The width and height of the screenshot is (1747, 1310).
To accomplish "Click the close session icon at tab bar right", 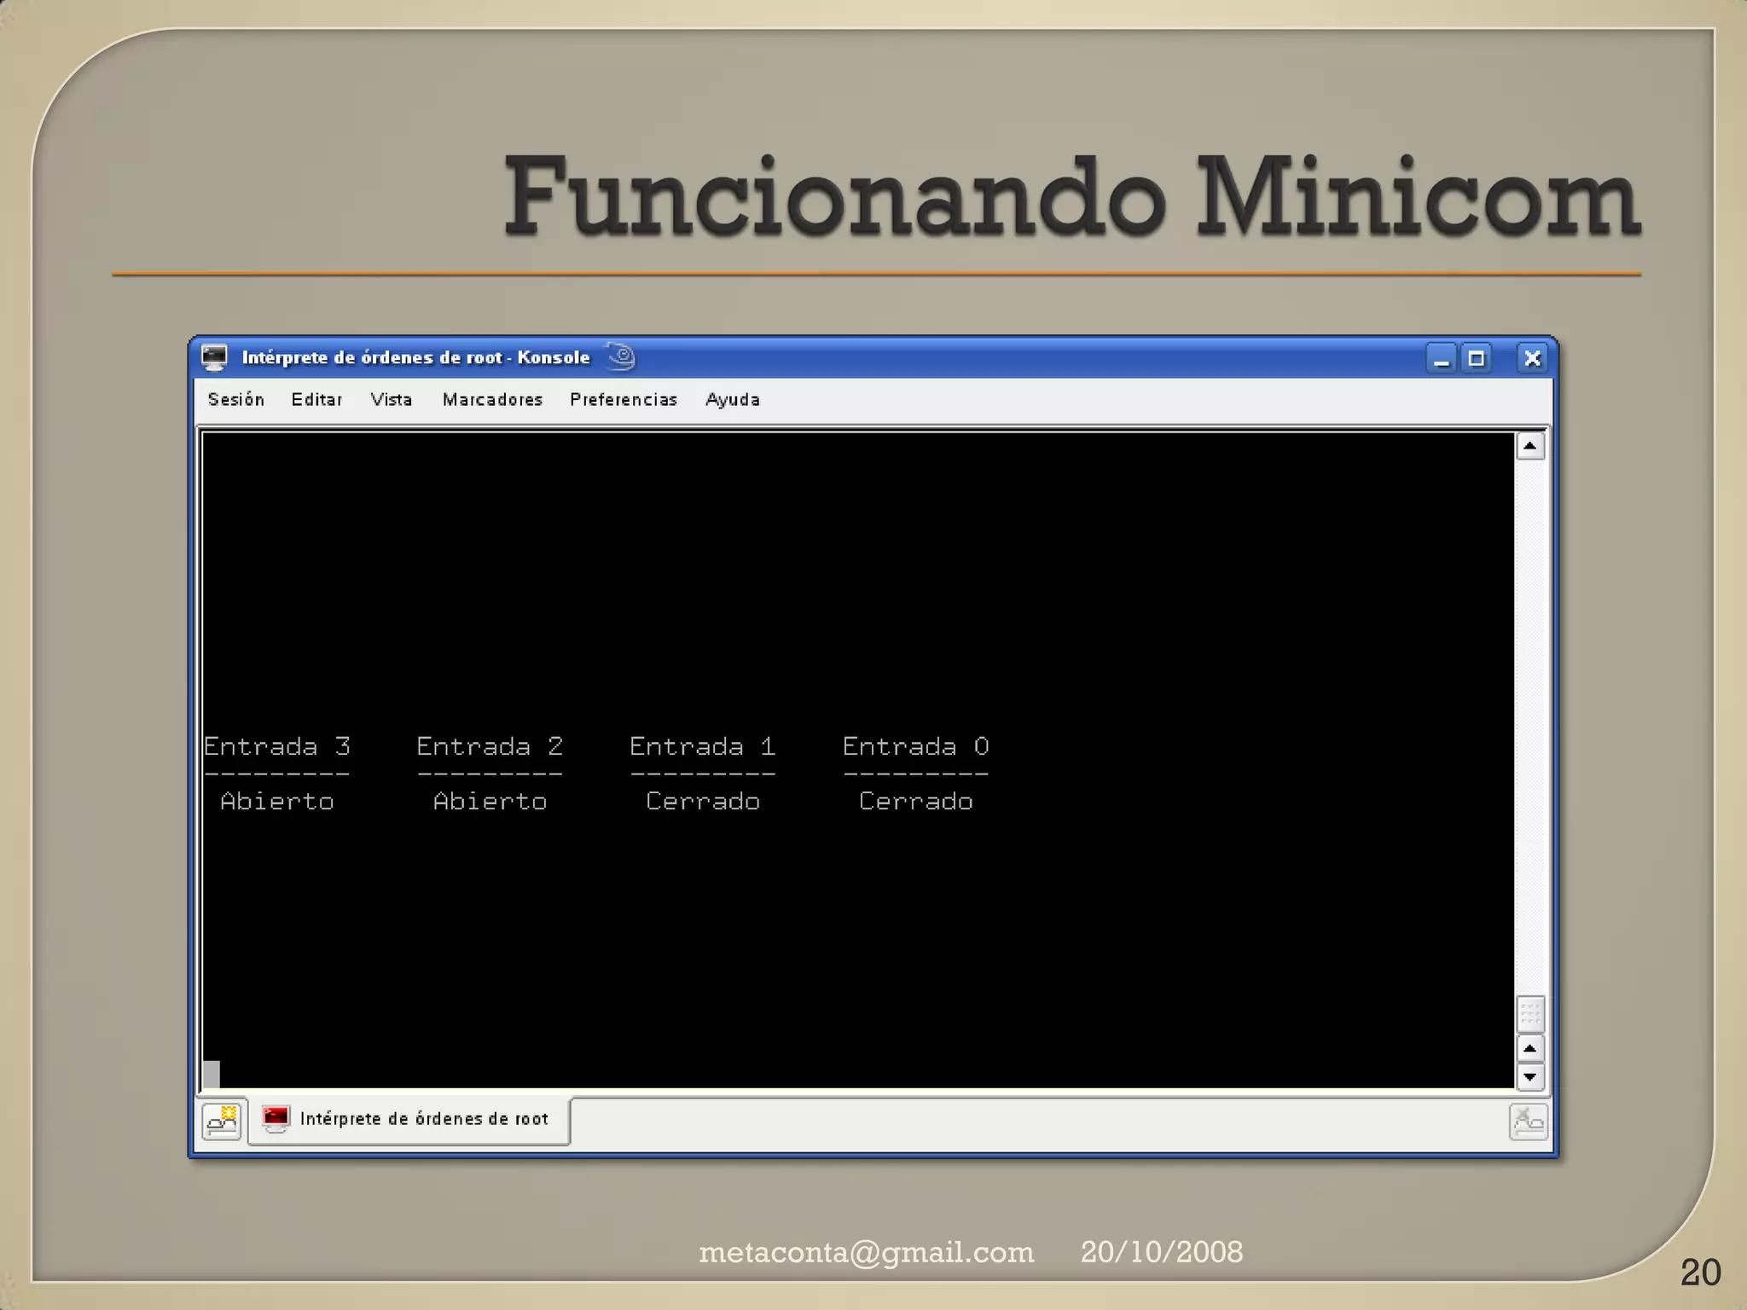I will click(1528, 1122).
